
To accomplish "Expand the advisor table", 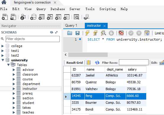I will click(14, 70).
